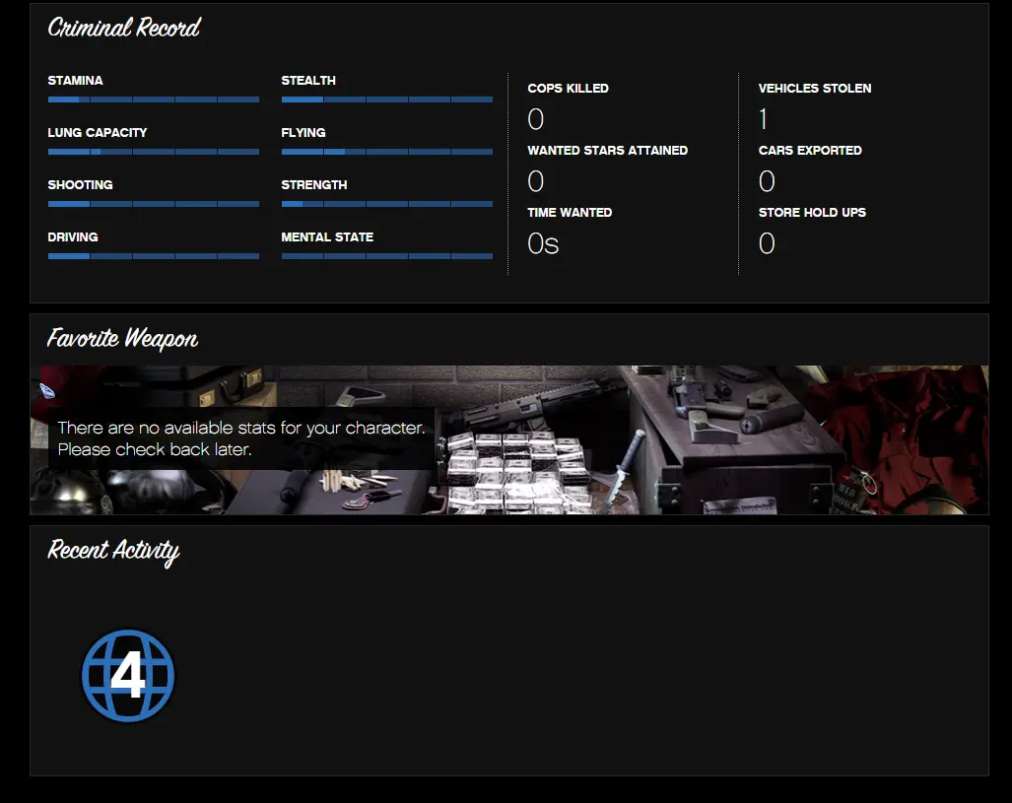Viewport: 1012px width, 803px height.
Task: Click the Flying skill bar
Action: [387, 152]
